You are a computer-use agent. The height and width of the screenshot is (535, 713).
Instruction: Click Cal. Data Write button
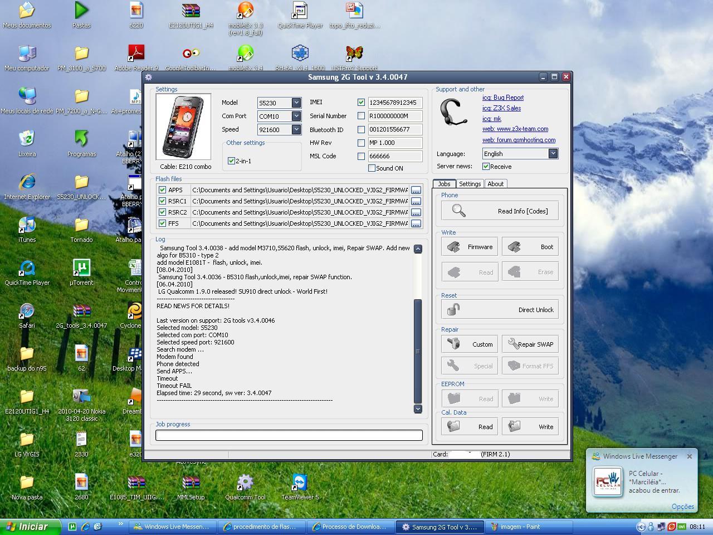click(x=530, y=427)
